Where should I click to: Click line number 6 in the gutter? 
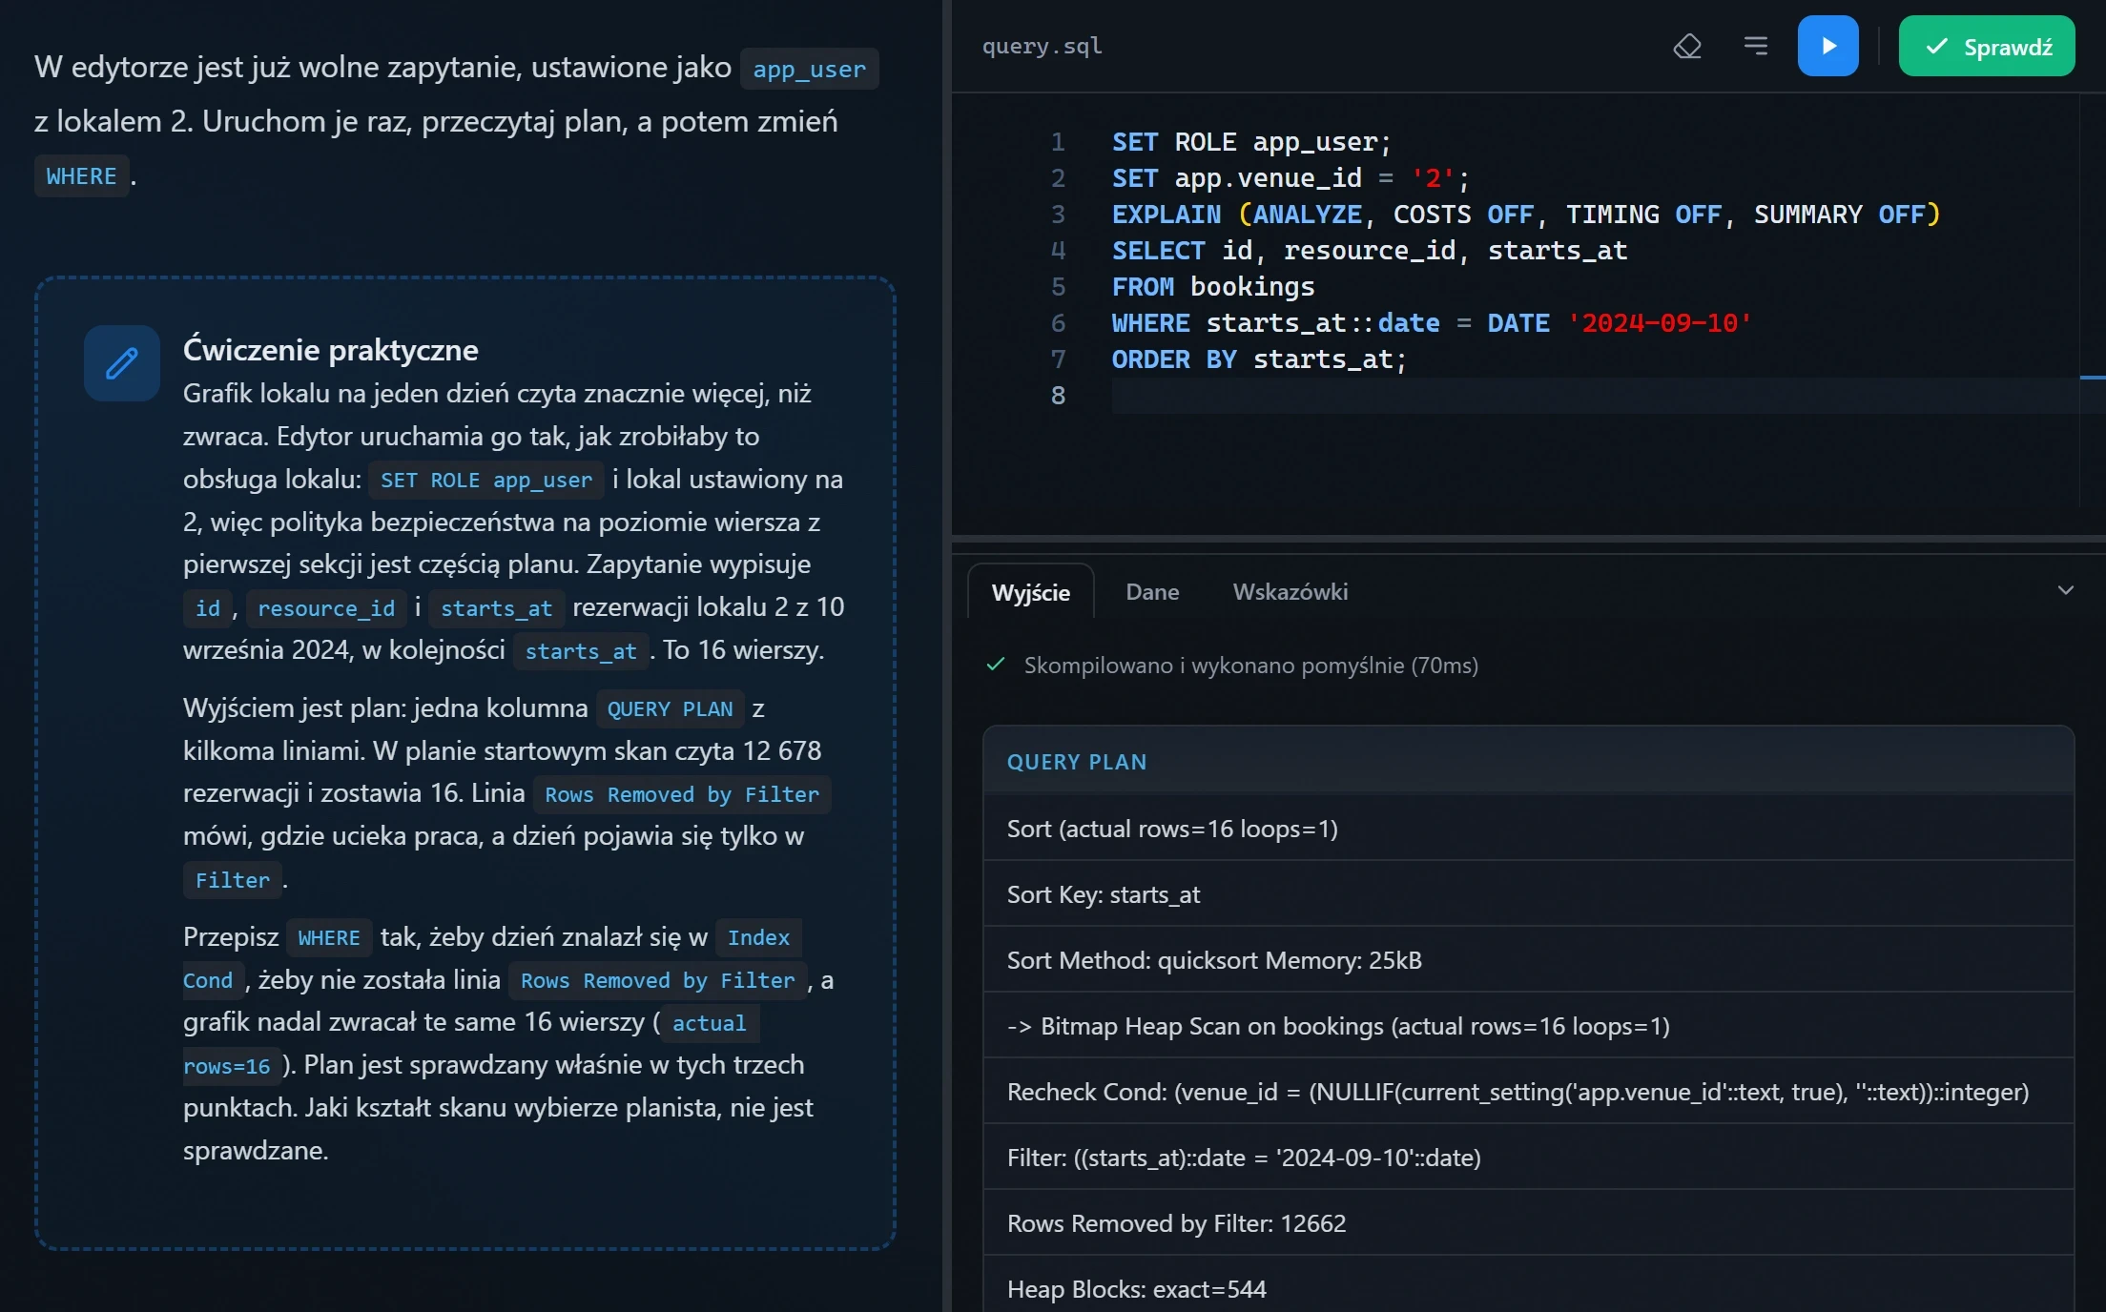pyautogui.click(x=1058, y=323)
